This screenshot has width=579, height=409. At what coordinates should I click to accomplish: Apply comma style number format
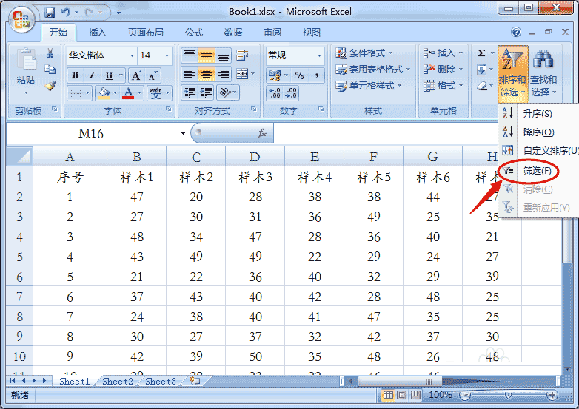tap(316, 75)
